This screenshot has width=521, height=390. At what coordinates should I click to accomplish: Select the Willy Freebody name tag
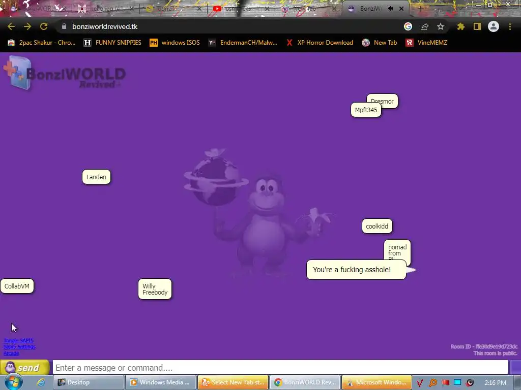(x=155, y=289)
